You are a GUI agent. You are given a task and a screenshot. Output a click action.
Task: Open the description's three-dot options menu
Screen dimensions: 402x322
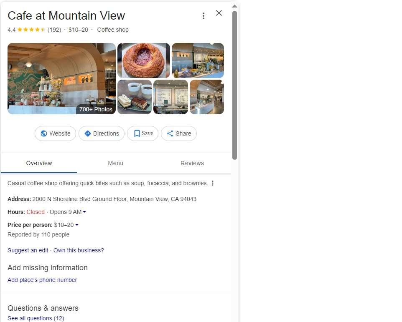point(213,183)
